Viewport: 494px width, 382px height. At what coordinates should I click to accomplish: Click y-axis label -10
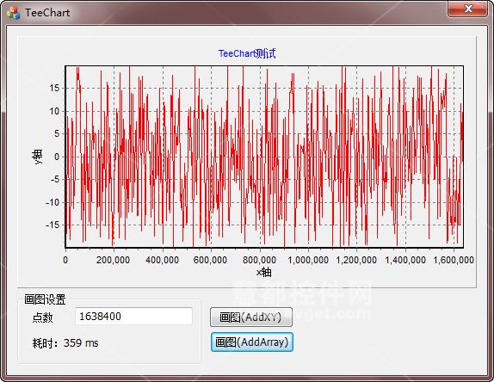click(x=52, y=202)
